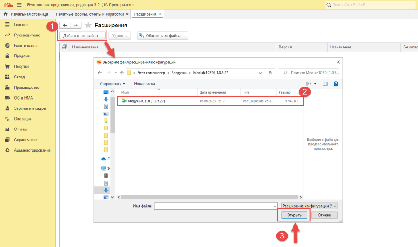Open the file type filter combo box

point(310,206)
